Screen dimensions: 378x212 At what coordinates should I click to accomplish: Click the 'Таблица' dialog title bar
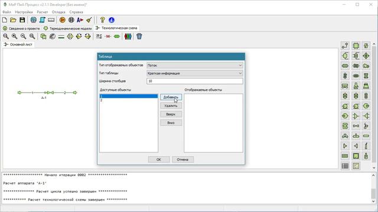tap(171, 57)
